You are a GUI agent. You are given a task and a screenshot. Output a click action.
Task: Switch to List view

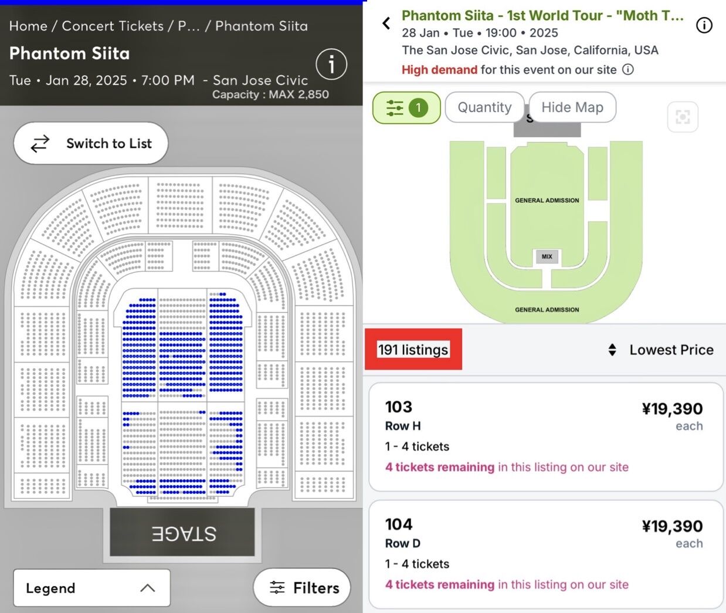tap(91, 144)
